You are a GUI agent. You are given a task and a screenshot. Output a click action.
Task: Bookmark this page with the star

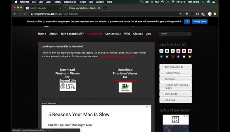180,14
